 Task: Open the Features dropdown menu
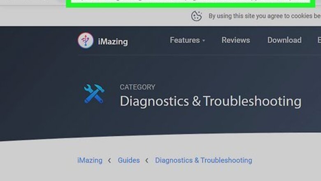click(x=187, y=40)
